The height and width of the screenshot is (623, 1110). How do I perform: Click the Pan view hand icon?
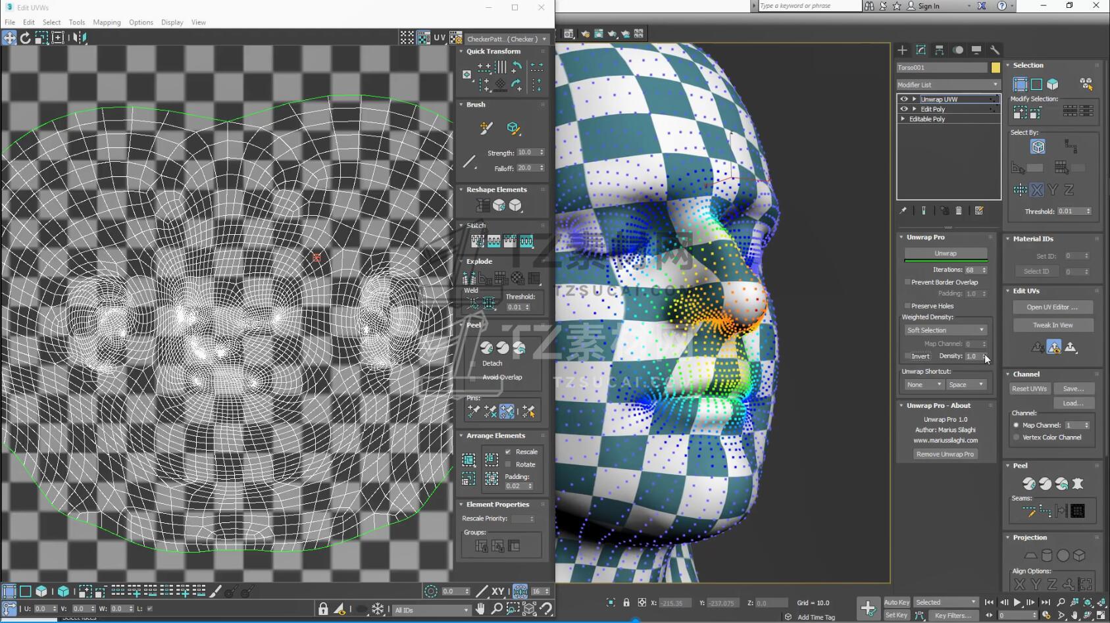480,609
